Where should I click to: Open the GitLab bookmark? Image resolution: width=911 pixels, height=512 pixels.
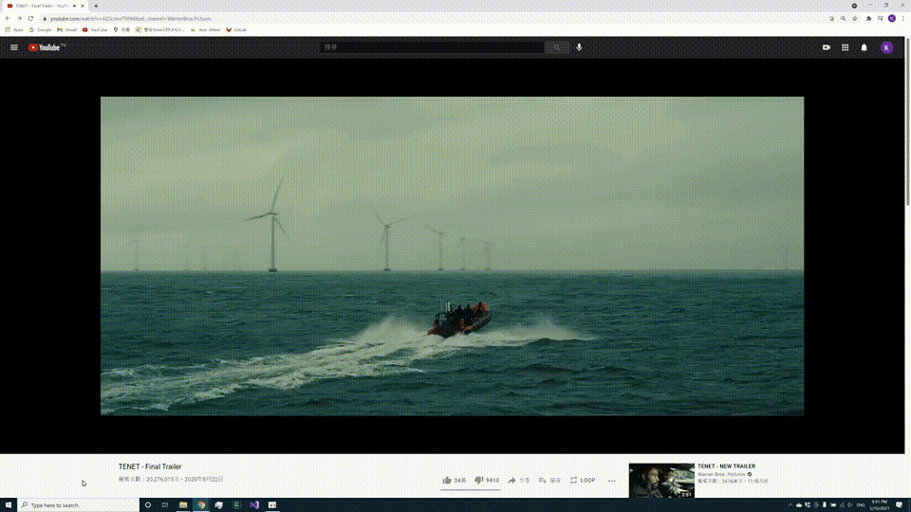236,29
